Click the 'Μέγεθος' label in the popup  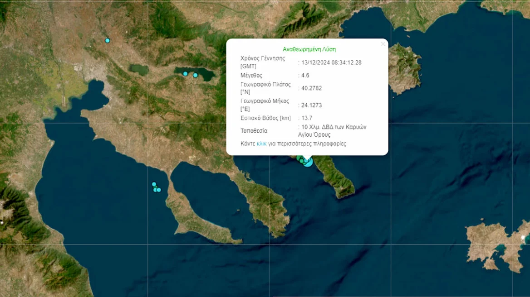pos(251,76)
